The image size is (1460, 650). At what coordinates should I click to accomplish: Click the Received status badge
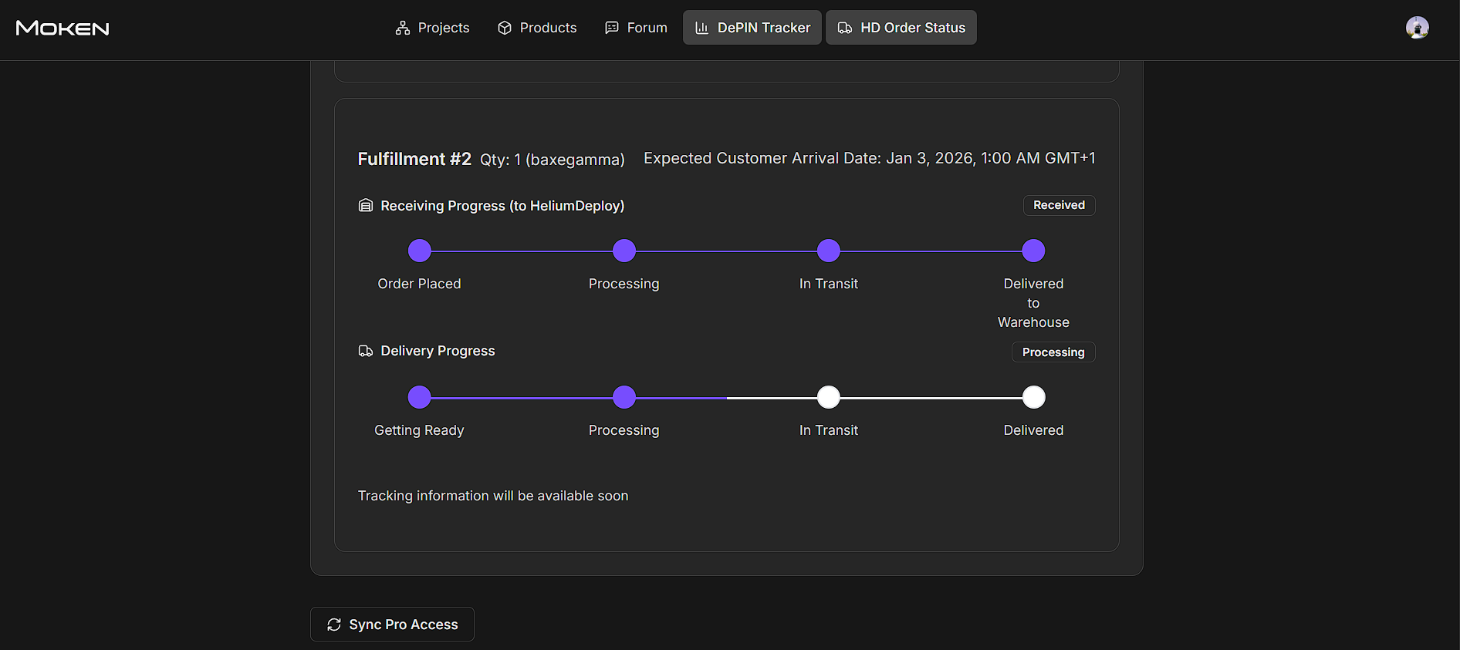pos(1059,205)
